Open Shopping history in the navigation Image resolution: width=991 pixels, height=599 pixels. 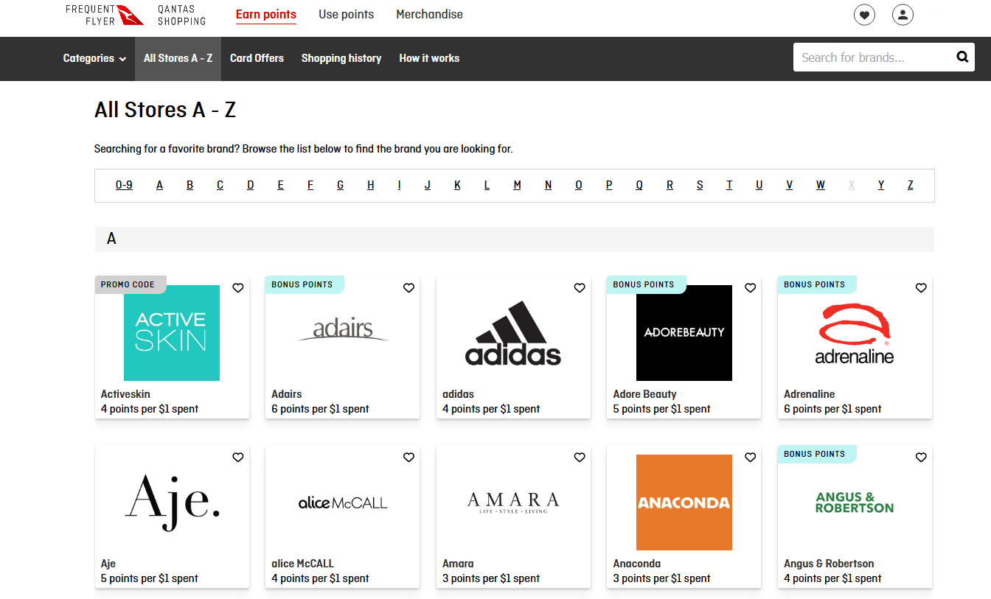click(x=341, y=58)
